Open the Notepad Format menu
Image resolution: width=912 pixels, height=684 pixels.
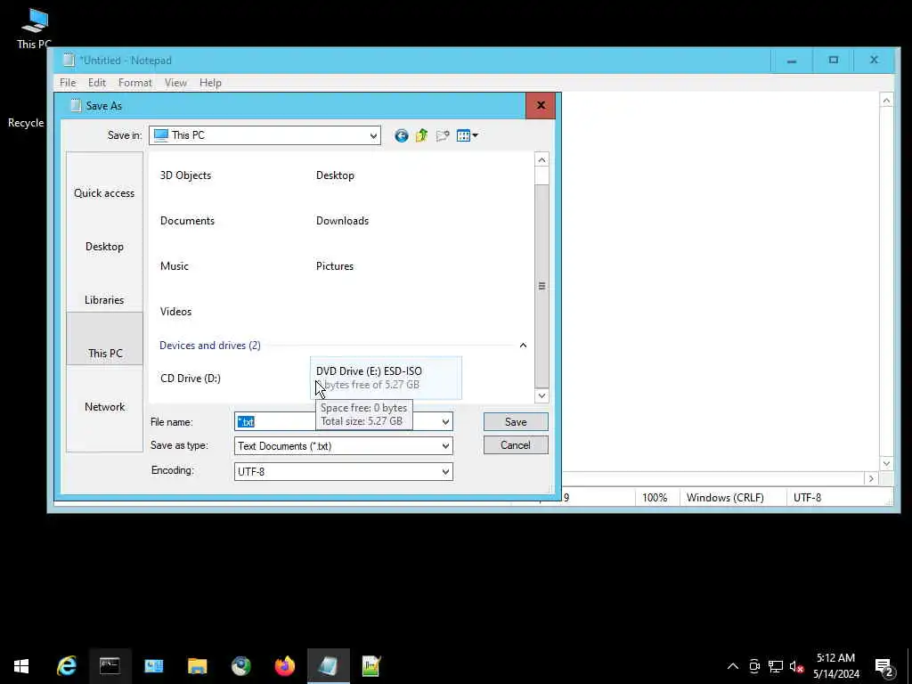pos(135,83)
